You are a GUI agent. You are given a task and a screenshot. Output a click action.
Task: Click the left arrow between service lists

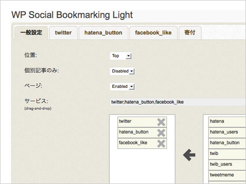click(189, 155)
